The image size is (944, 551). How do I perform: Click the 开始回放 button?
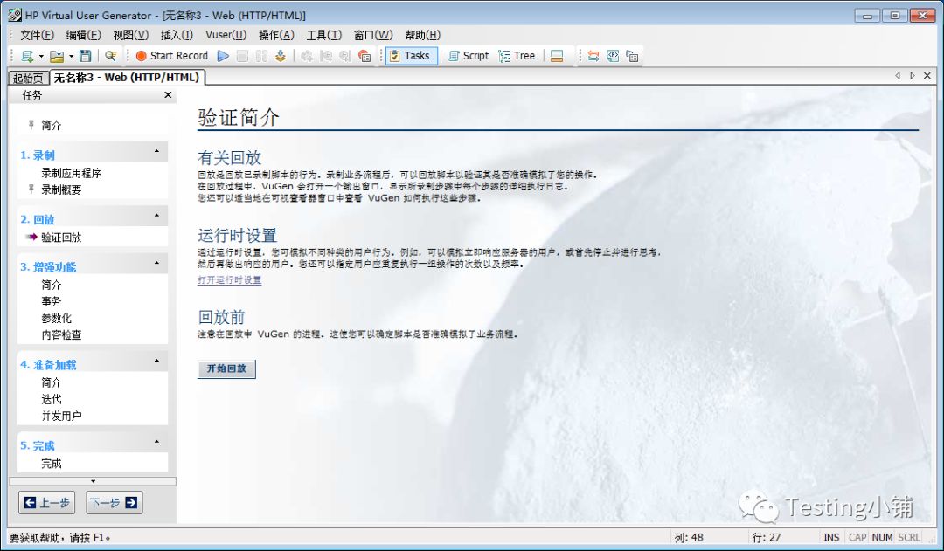click(226, 368)
